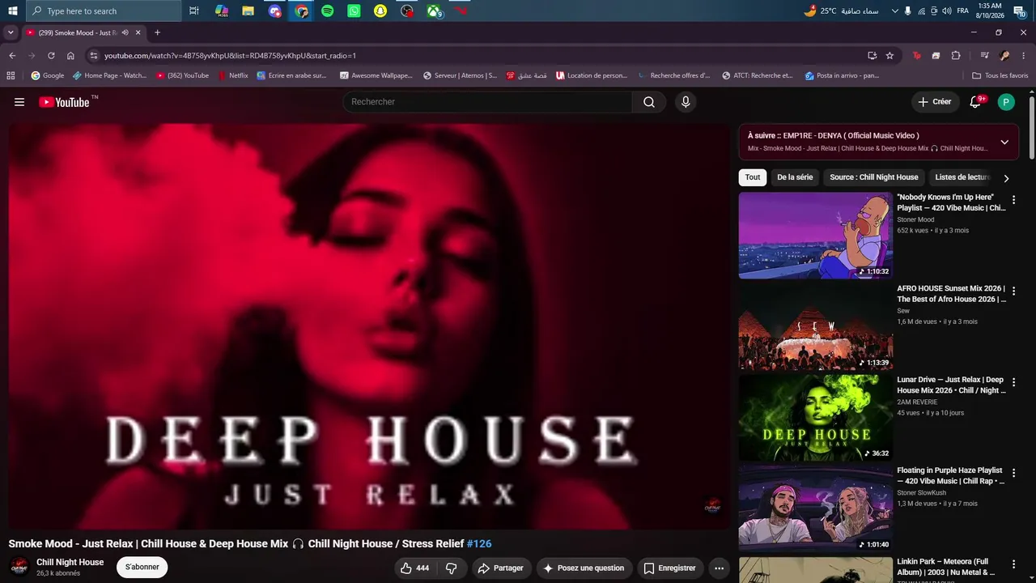Click the YouTube search magnifier button
Screen dimensions: 1036x583
[649, 102]
